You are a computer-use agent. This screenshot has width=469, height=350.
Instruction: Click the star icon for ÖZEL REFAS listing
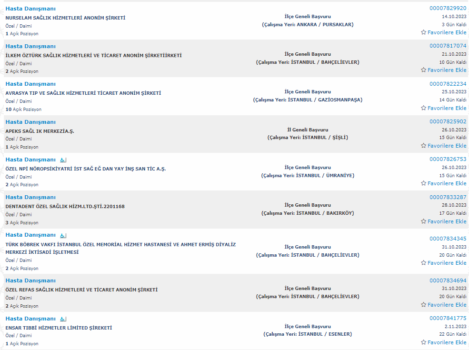(x=424, y=305)
